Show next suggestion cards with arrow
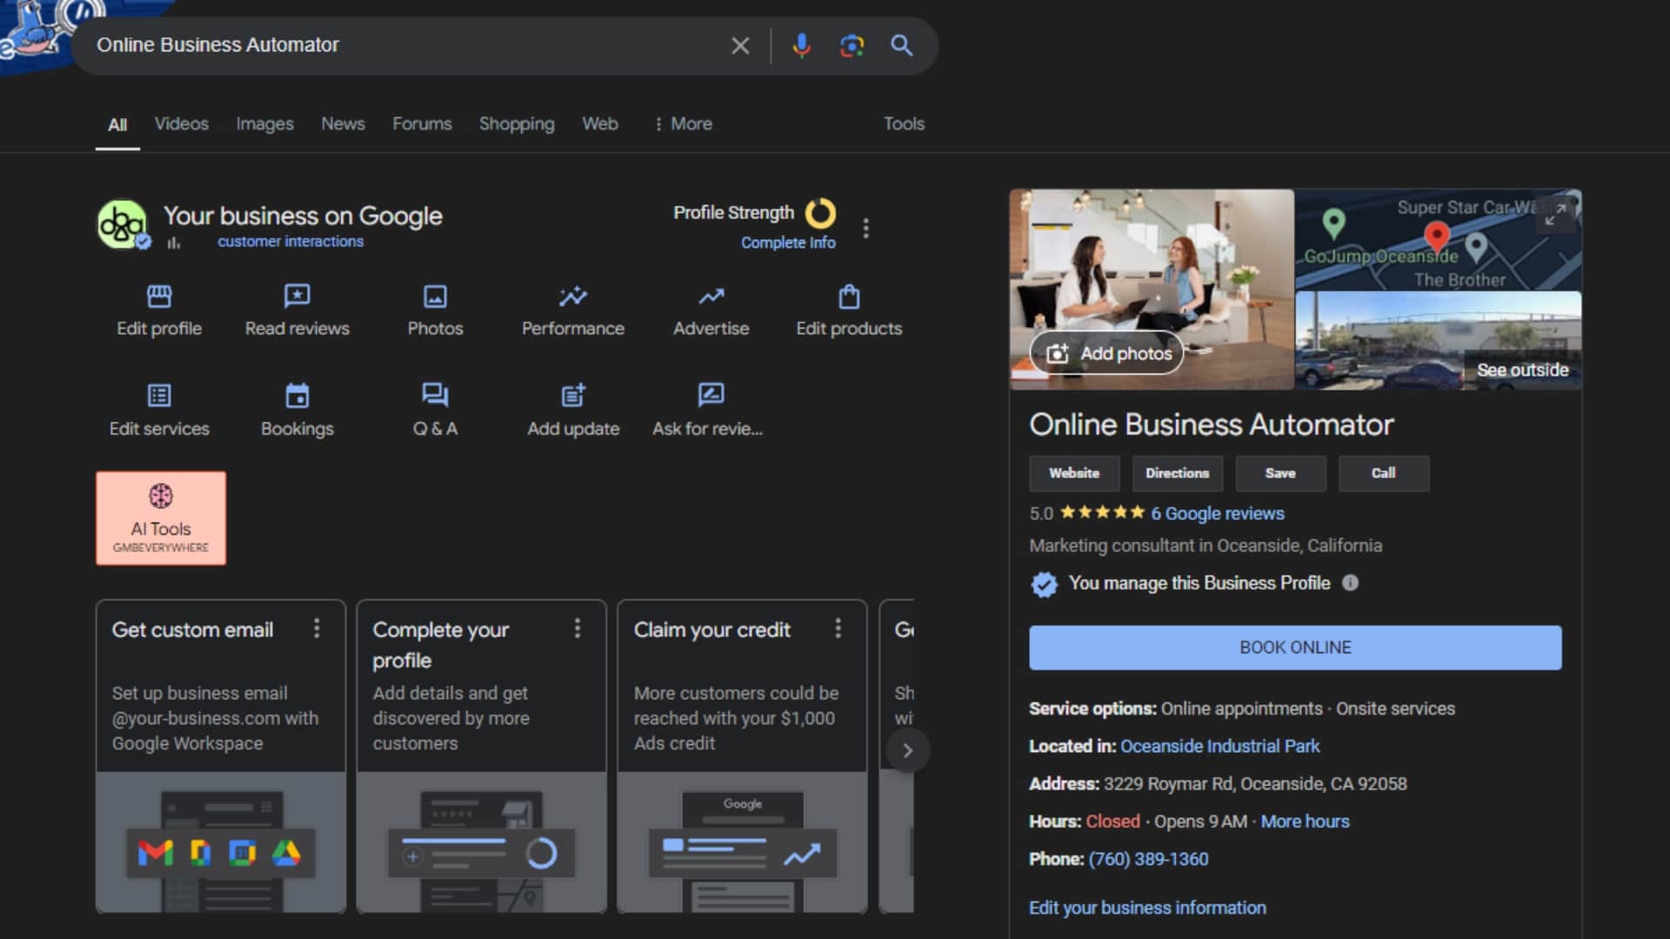The width and height of the screenshot is (1670, 939). (x=908, y=750)
